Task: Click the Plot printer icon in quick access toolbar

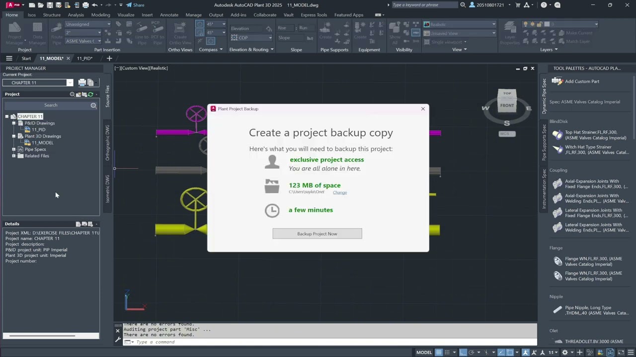Action: (x=85, y=5)
